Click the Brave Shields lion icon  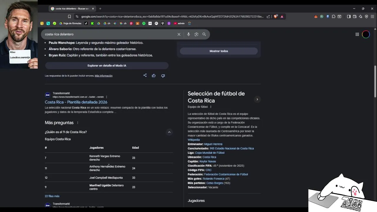click(276, 16)
